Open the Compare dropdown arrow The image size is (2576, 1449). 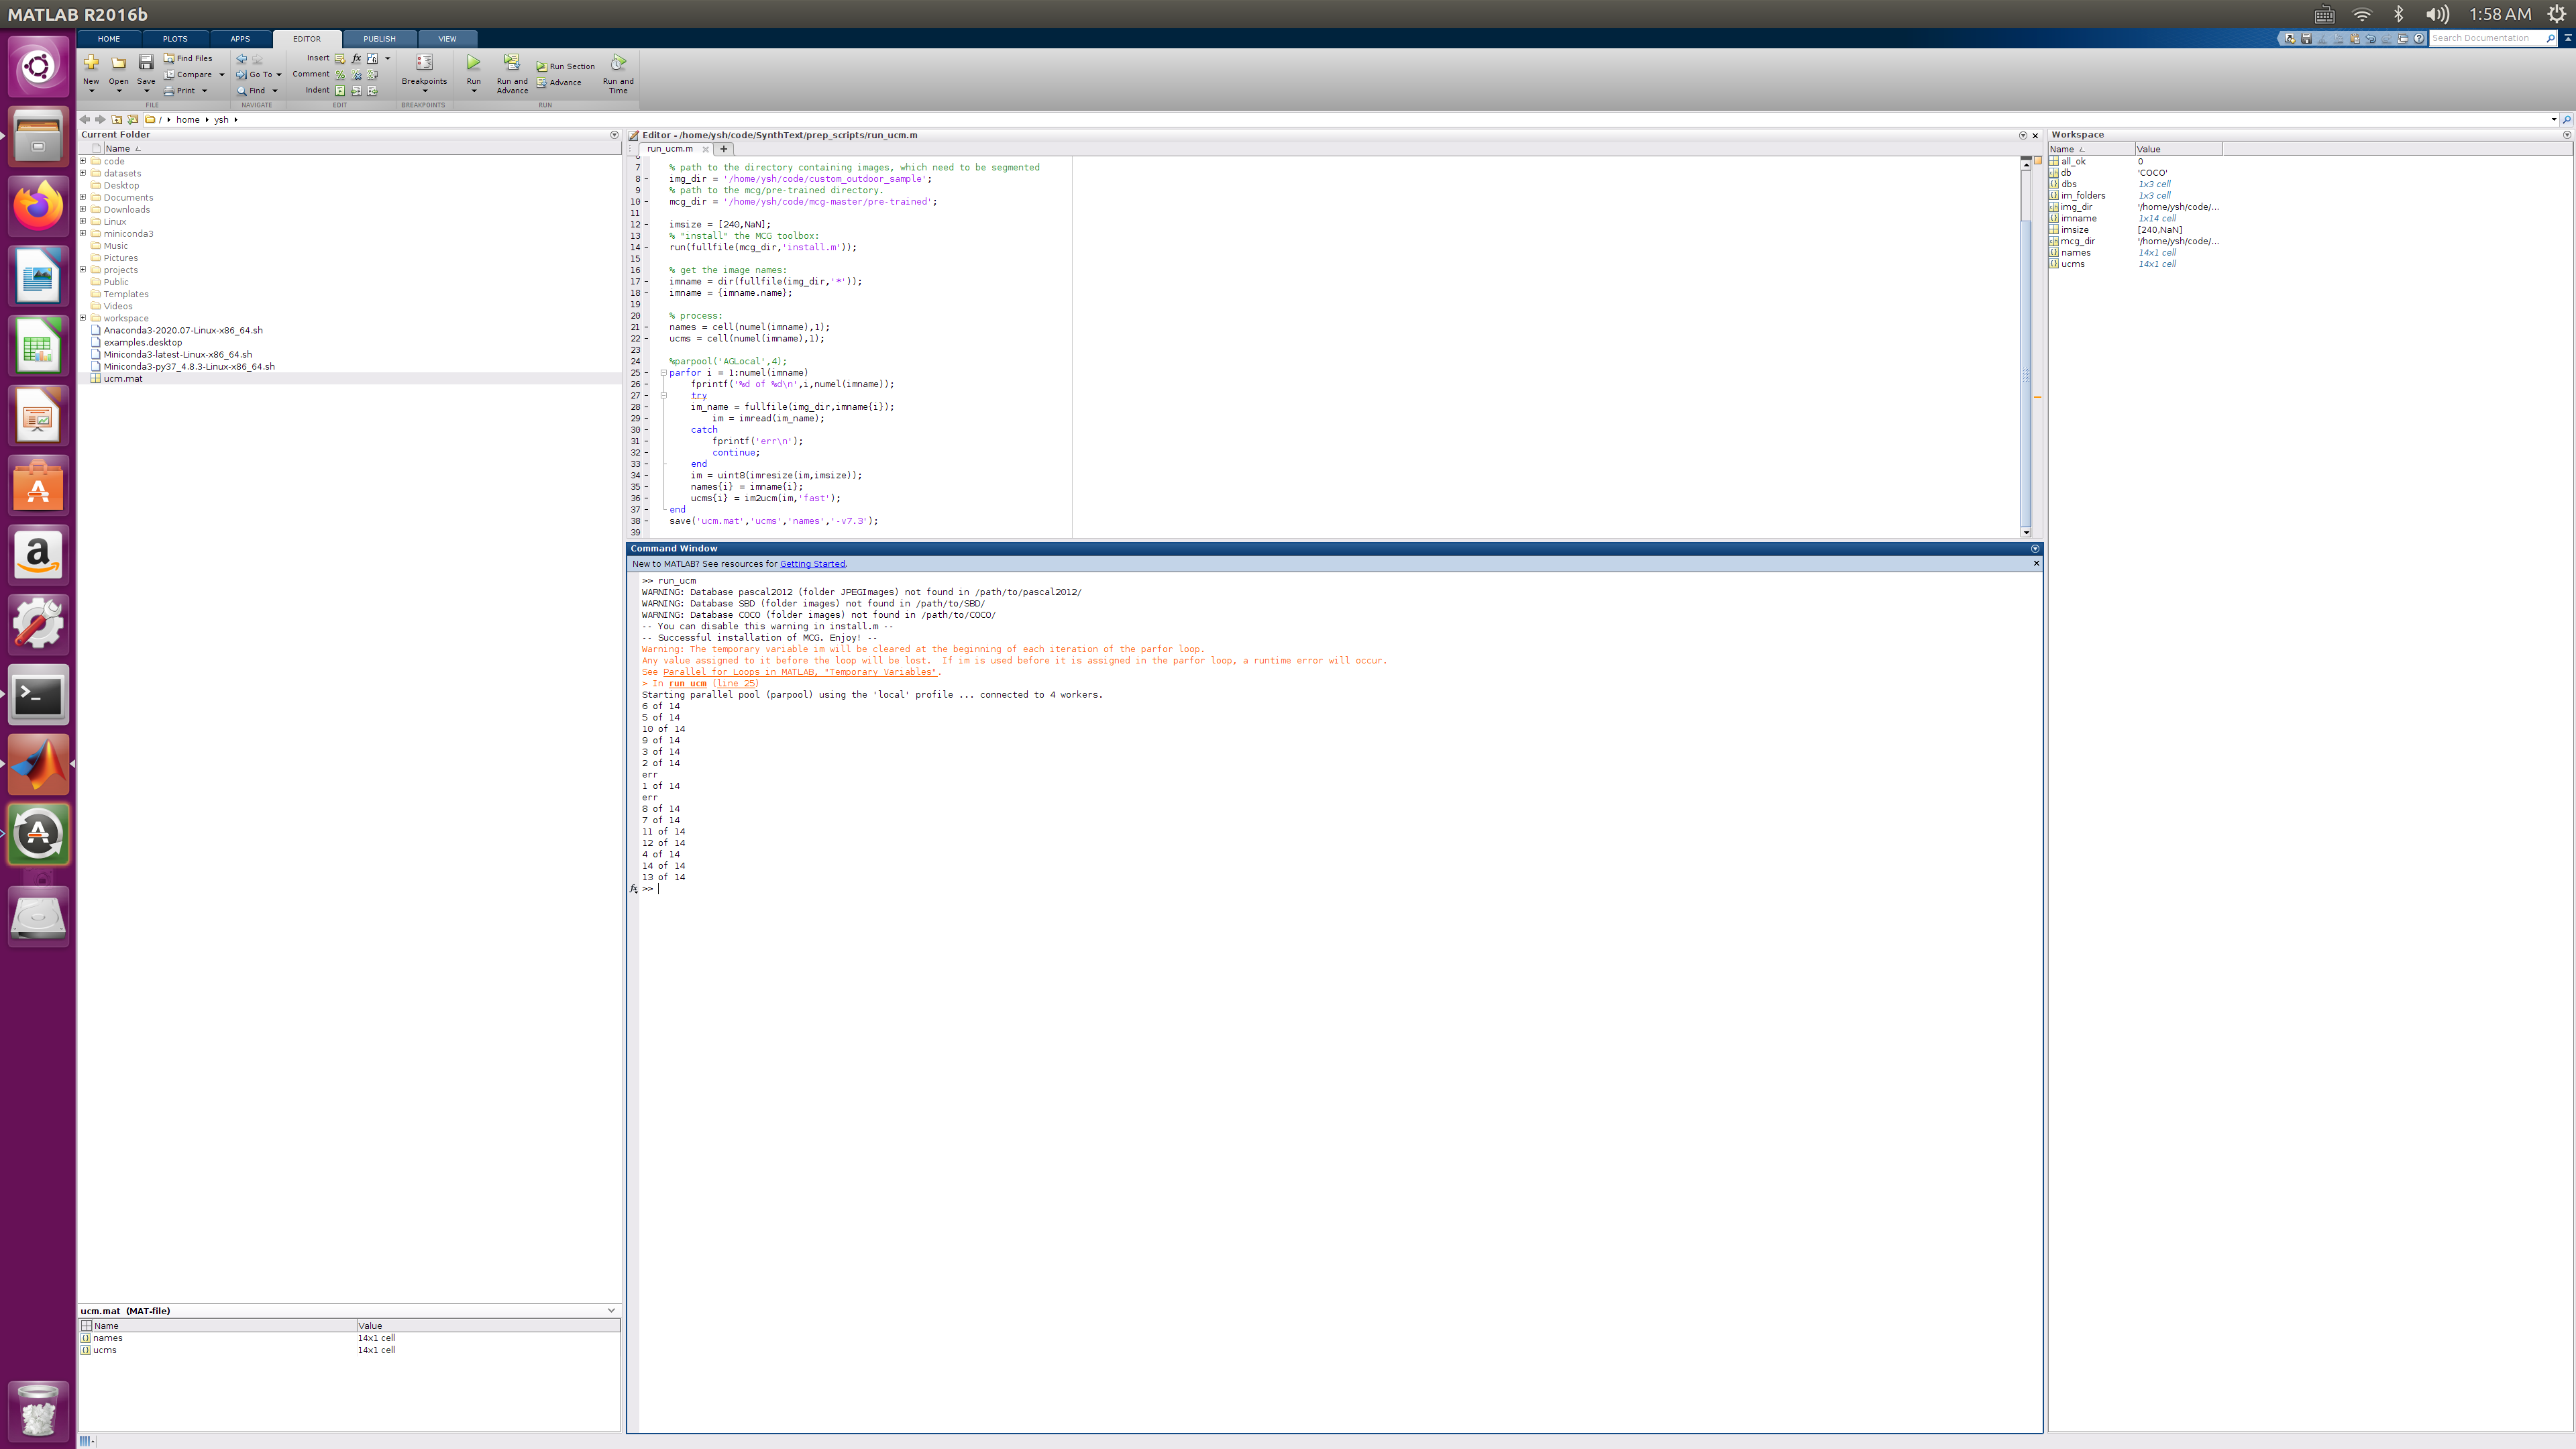tap(221, 75)
